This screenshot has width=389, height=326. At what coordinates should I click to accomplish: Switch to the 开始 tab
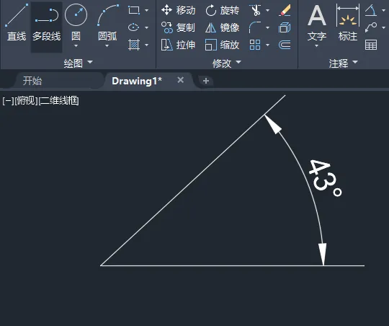click(x=32, y=81)
